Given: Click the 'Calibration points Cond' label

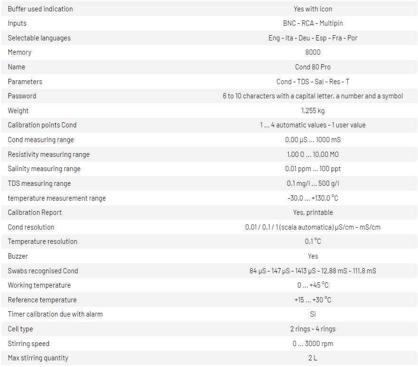Looking at the screenshot, I should 42,125.
